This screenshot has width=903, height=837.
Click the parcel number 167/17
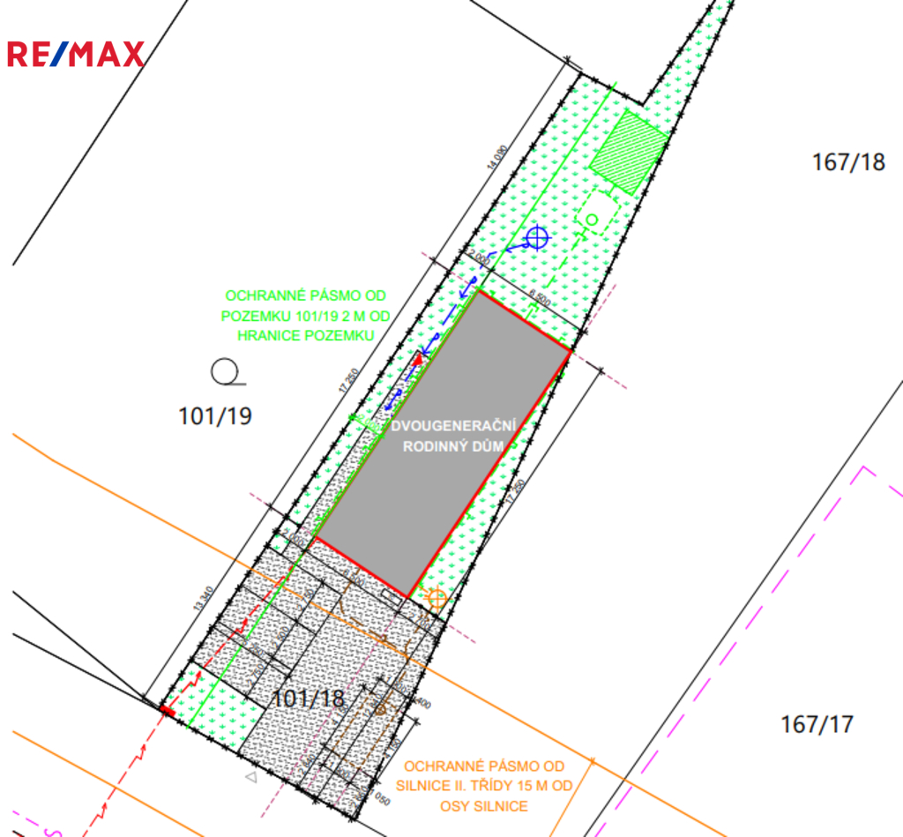817,725
